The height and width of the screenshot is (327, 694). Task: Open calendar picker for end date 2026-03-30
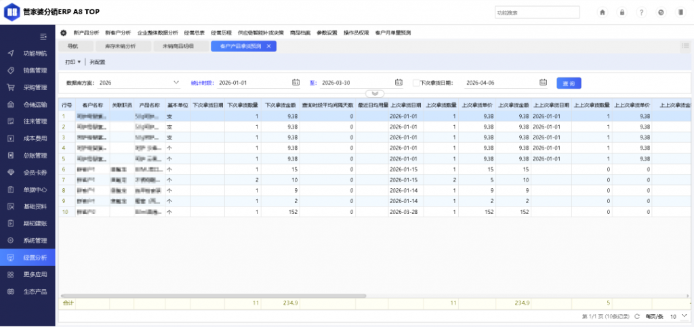[x=399, y=82]
